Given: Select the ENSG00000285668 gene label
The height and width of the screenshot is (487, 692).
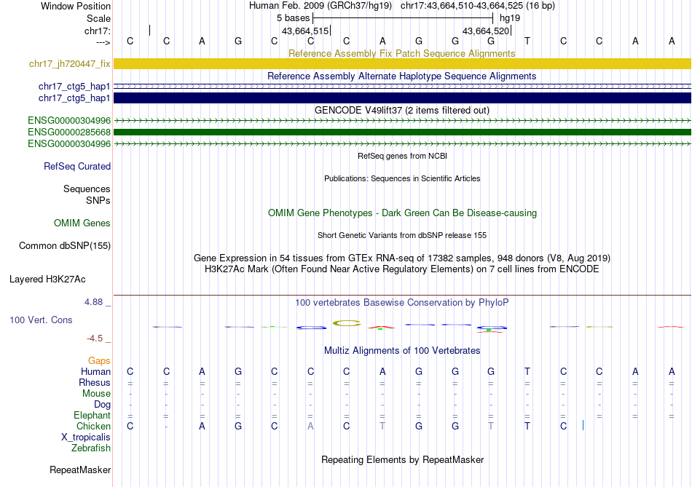Looking at the screenshot, I should click(x=69, y=132).
